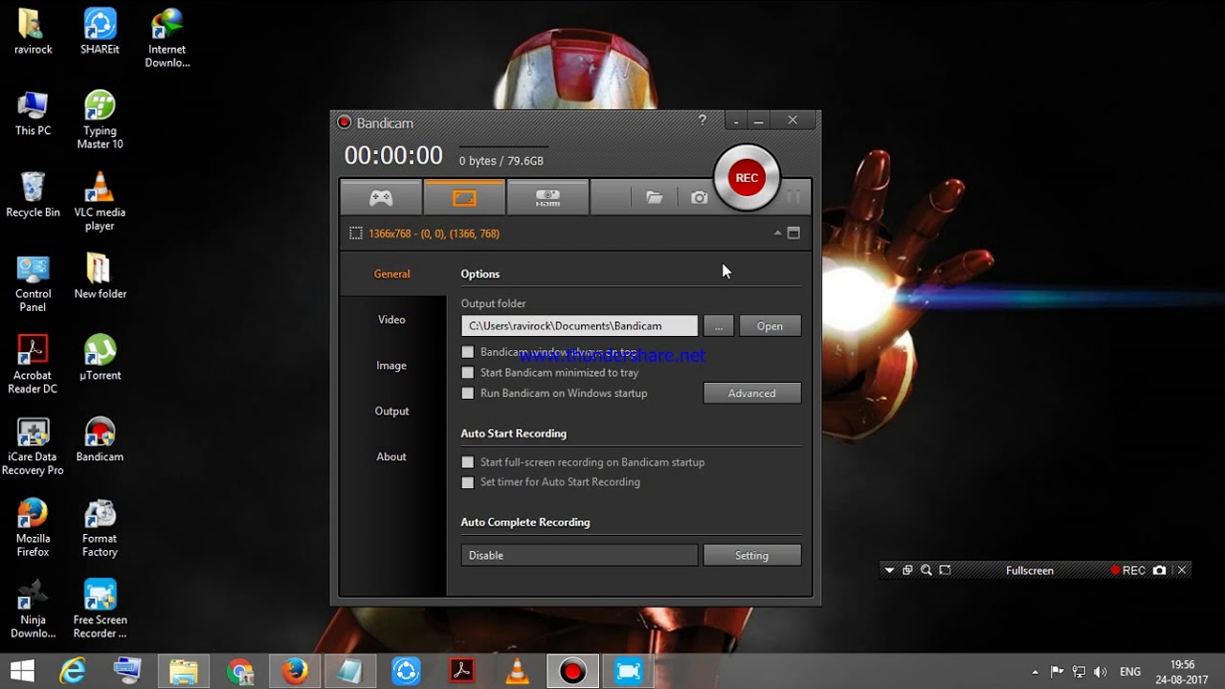Enable Bandicam window always on top
The width and height of the screenshot is (1225, 689).
pyautogui.click(x=468, y=352)
